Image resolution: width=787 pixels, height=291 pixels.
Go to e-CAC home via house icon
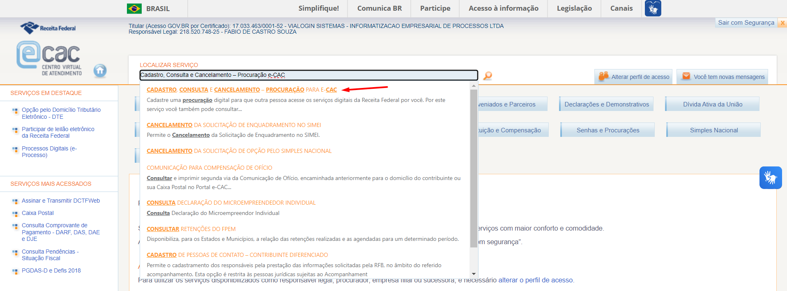100,71
